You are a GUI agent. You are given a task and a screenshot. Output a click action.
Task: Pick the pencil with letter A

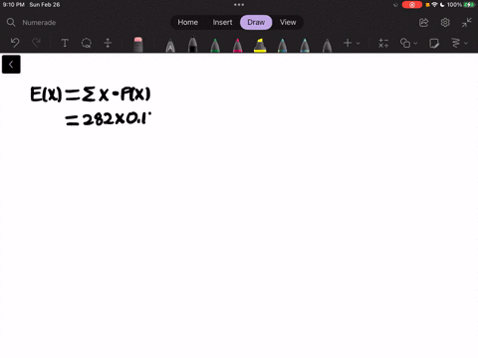(170, 46)
